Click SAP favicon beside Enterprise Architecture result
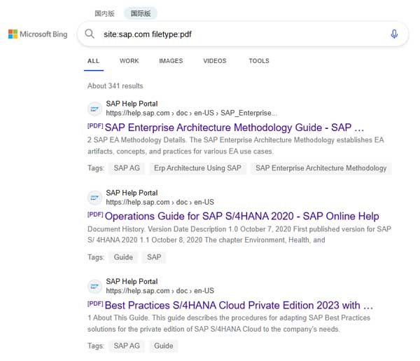Image resolution: width=420 pixels, height=361 pixels. (x=94, y=109)
